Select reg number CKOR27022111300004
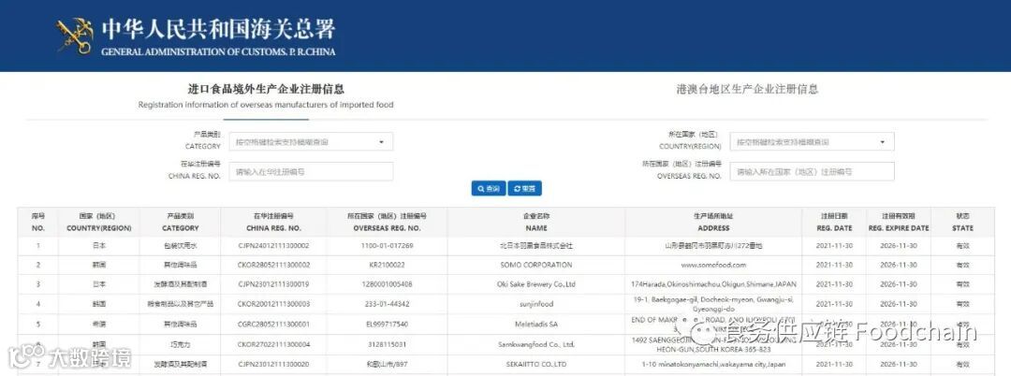Image resolution: width=1011 pixels, height=376 pixels. pyautogui.click(x=274, y=344)
